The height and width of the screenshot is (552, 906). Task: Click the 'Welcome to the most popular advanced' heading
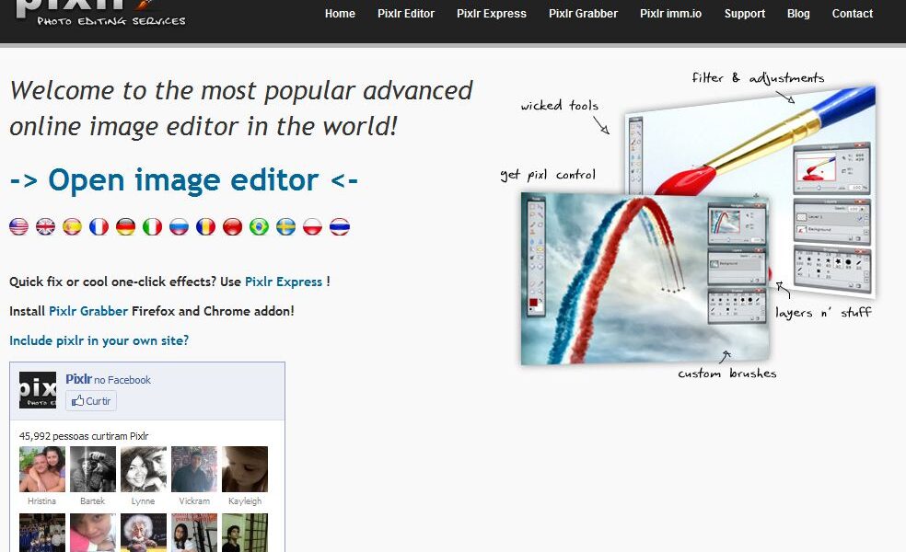coord(241,91)
